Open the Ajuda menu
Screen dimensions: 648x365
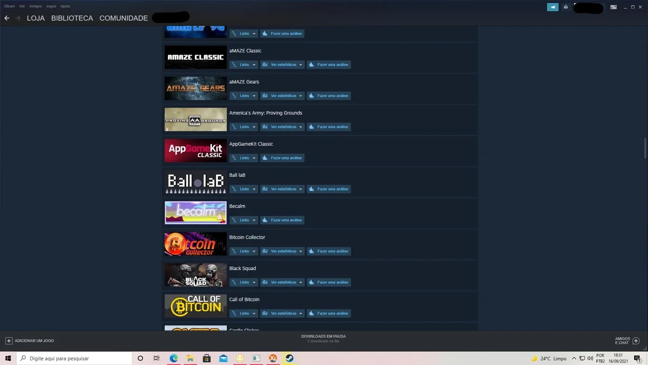pyautogui.click(x=65, y=6)
